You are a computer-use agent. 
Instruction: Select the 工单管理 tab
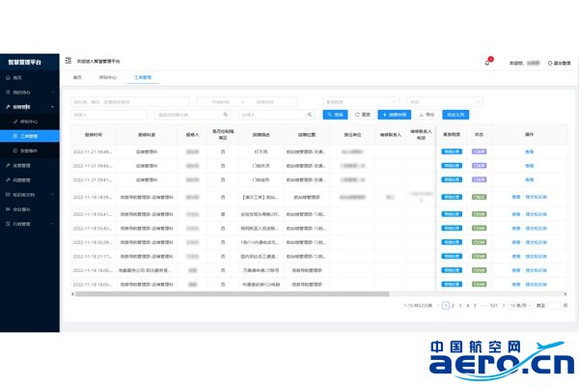point(143,77)
